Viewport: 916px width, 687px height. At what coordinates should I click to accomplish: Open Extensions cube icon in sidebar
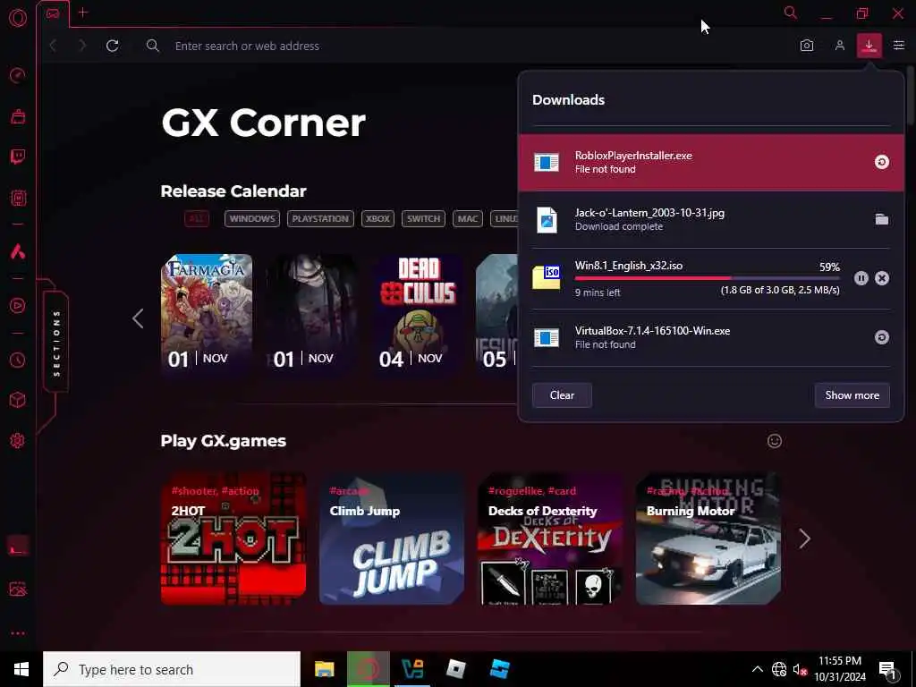(18, 400)
